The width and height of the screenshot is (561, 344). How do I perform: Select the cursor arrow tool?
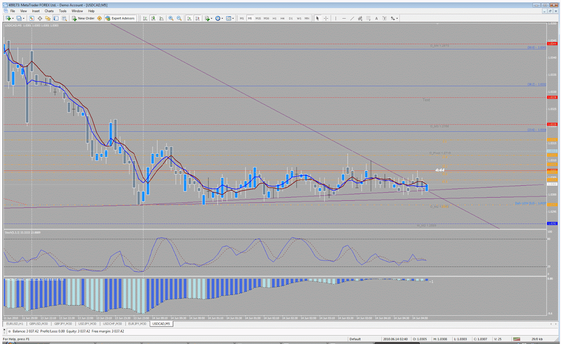(x=318, y=18)
